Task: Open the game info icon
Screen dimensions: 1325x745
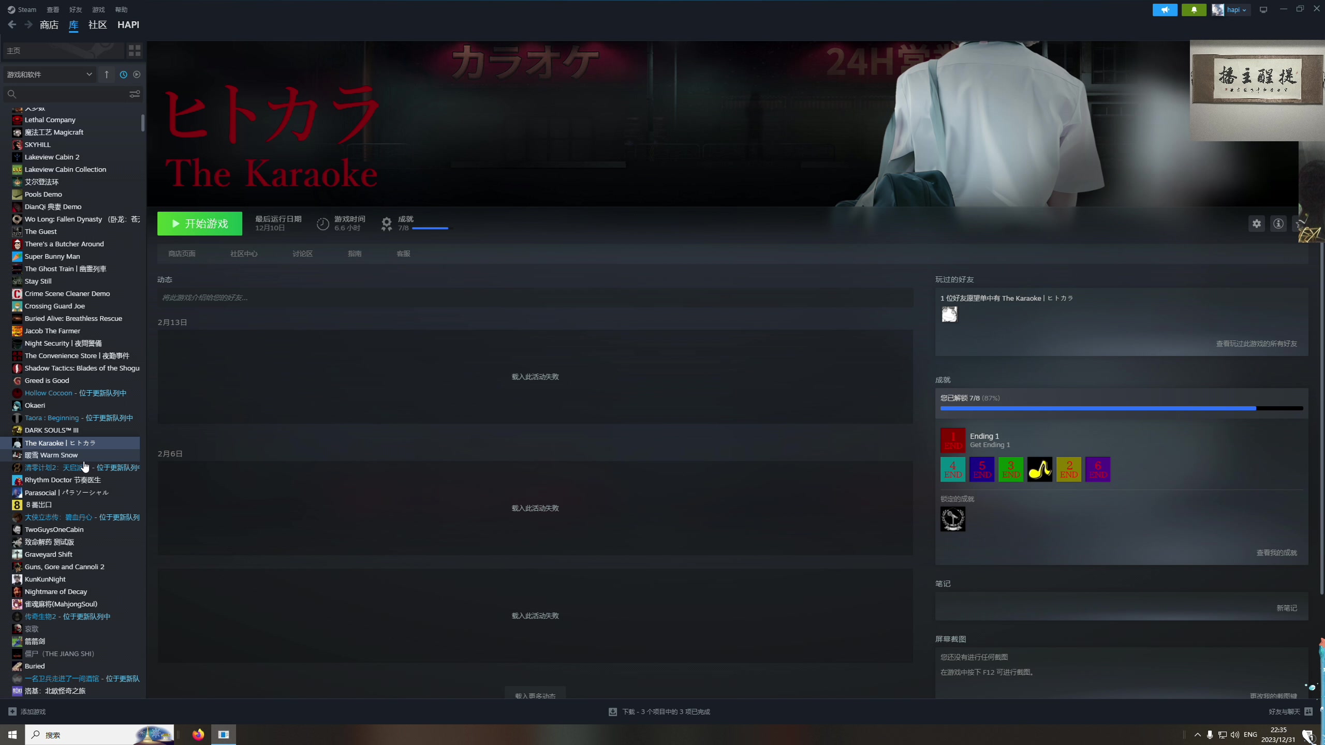Action: (1278, 224)
